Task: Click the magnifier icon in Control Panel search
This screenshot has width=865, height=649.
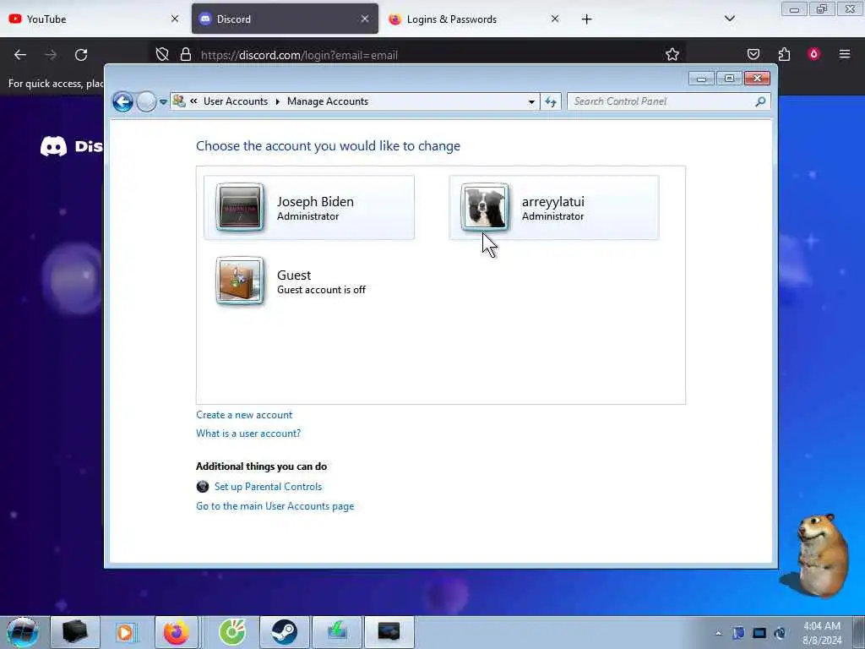Action: point(761,101)
